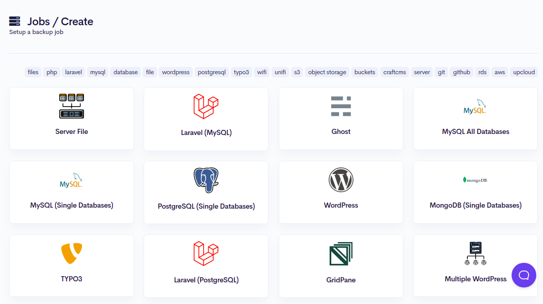Filter by the upcloud tag

(524, 72)
